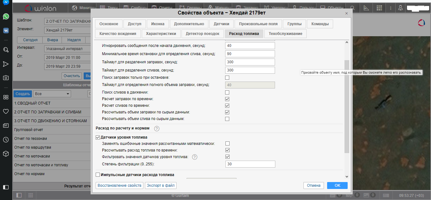Click the 'Экспорт в файл' button

click(160, 186)
